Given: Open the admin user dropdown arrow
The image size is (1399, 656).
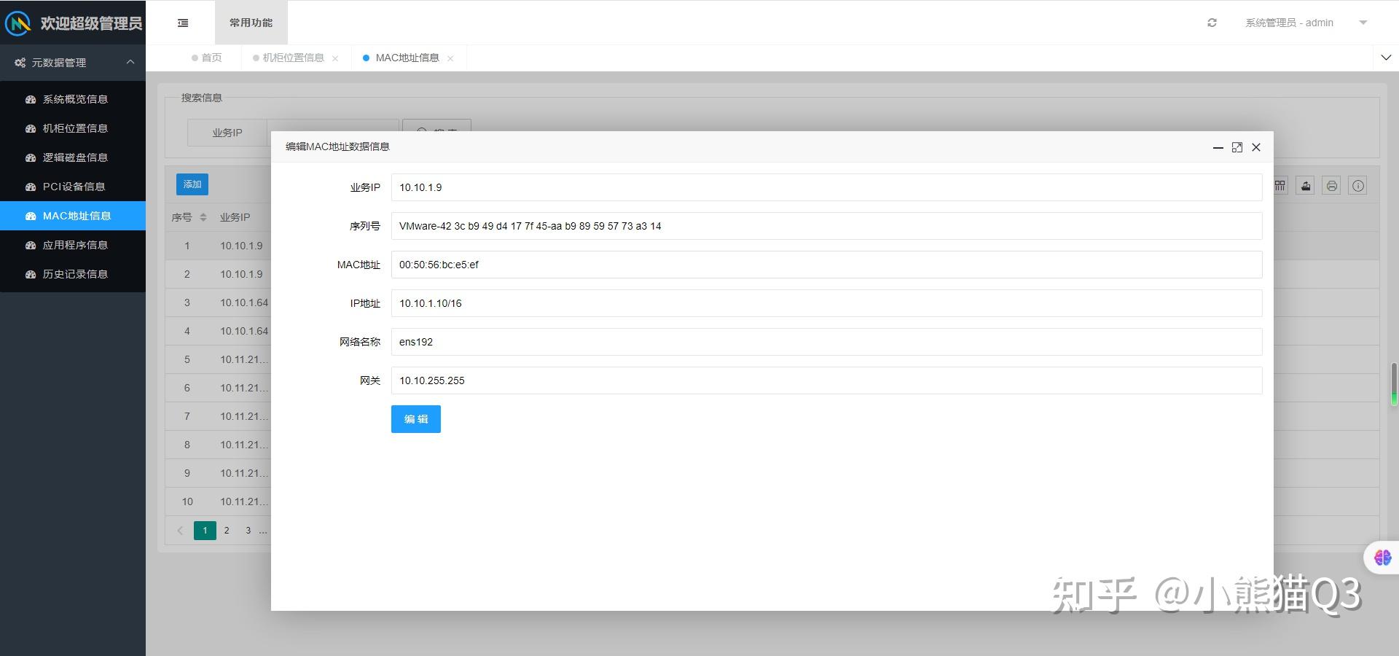Looking at the screenshot, I should 1363,23.
